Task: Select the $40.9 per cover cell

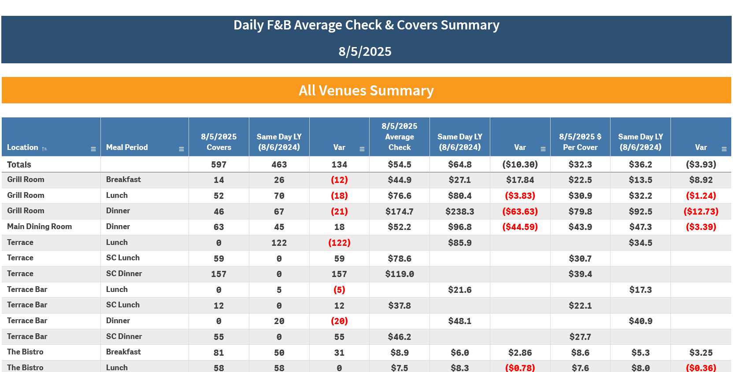Action: [x=640, y=321]
